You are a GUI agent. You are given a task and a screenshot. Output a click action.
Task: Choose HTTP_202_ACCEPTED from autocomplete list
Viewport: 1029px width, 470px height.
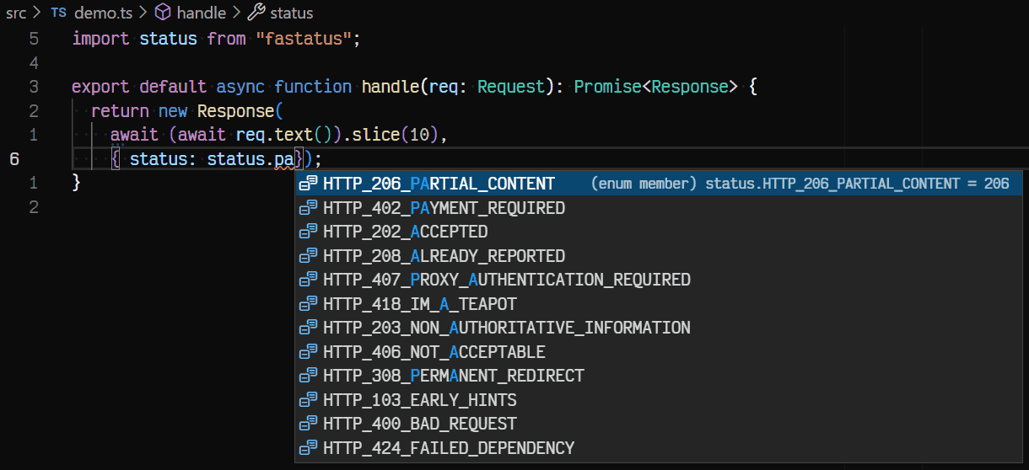(x=659, y=232)
